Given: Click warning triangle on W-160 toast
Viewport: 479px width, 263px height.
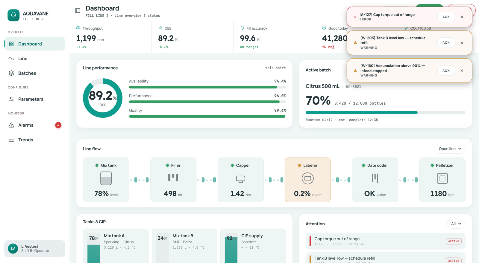Looking at the screenshot, I should point(355,71).
